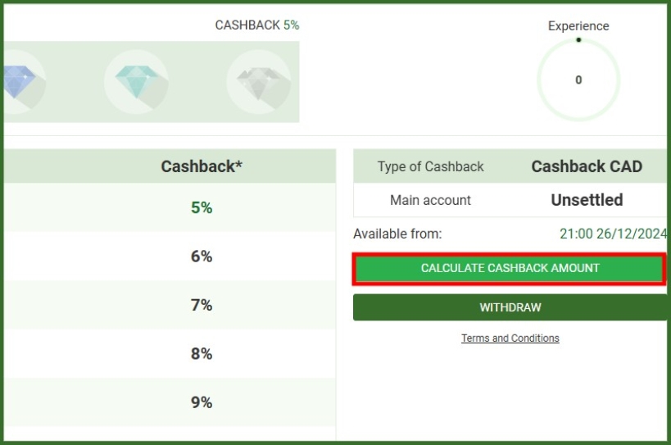Screen dimensions: 671x445
Task: Select the 7% cashback row
Action: coord(170,305)
